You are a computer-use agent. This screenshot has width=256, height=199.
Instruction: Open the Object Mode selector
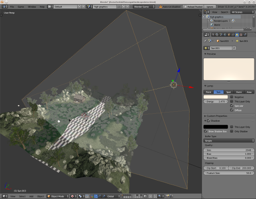(x=57, y=196)
